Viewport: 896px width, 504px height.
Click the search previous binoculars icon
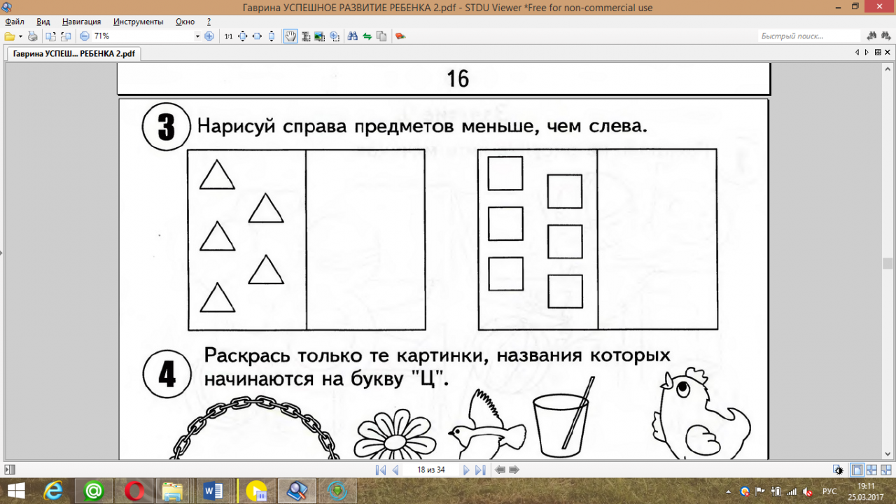(x=872, y=36)
